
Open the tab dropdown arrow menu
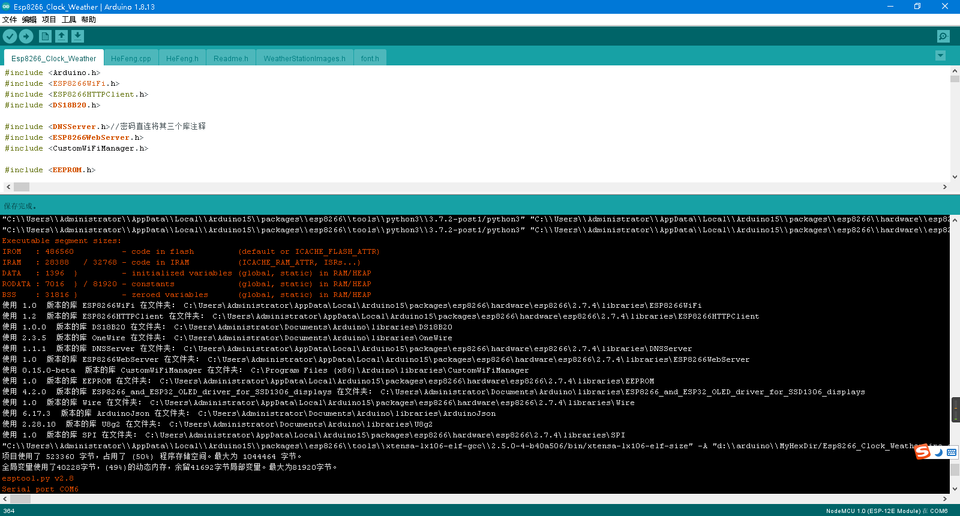click(940, 56)
